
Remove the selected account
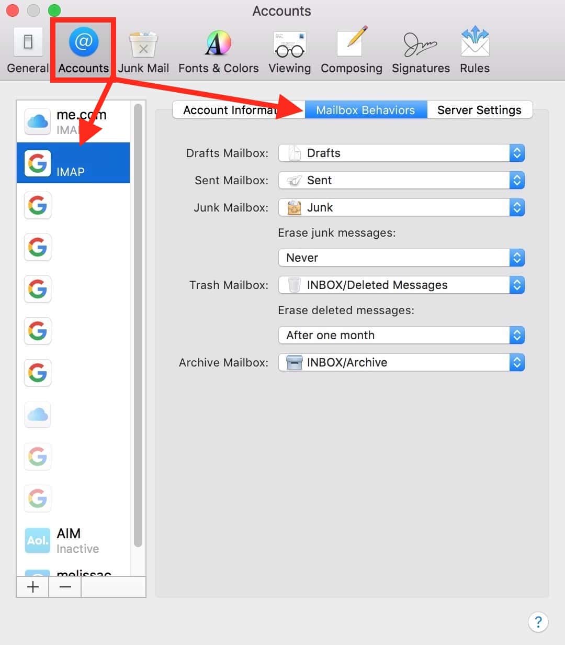[64, 587]
